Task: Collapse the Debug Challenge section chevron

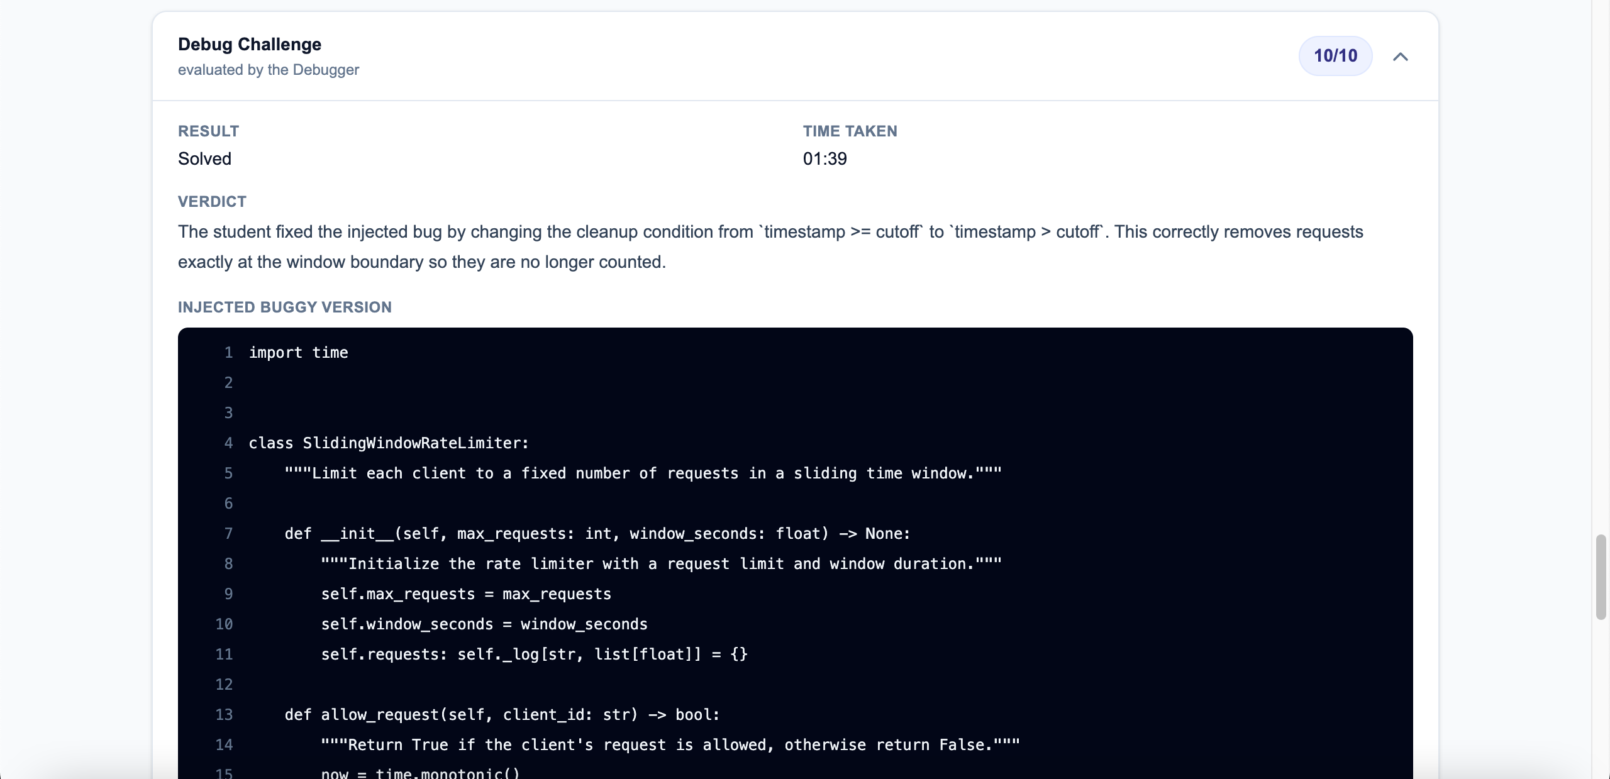Action: pos(1400,57)
